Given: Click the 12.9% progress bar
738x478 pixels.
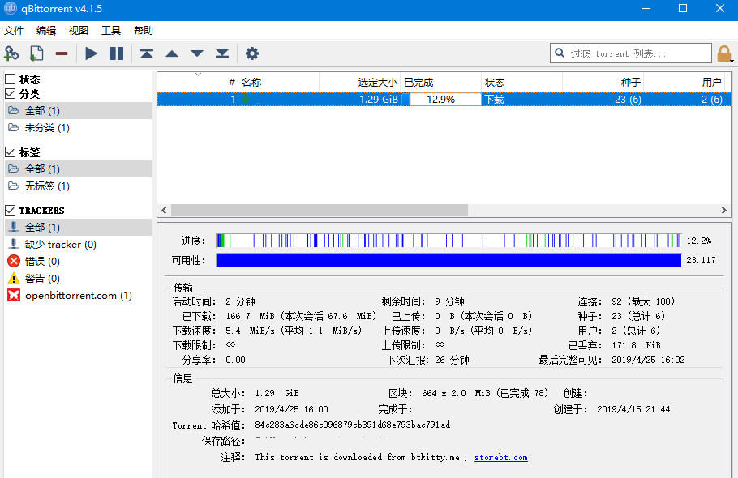Looking at the screenshot, I should click(x=441, y=99).
